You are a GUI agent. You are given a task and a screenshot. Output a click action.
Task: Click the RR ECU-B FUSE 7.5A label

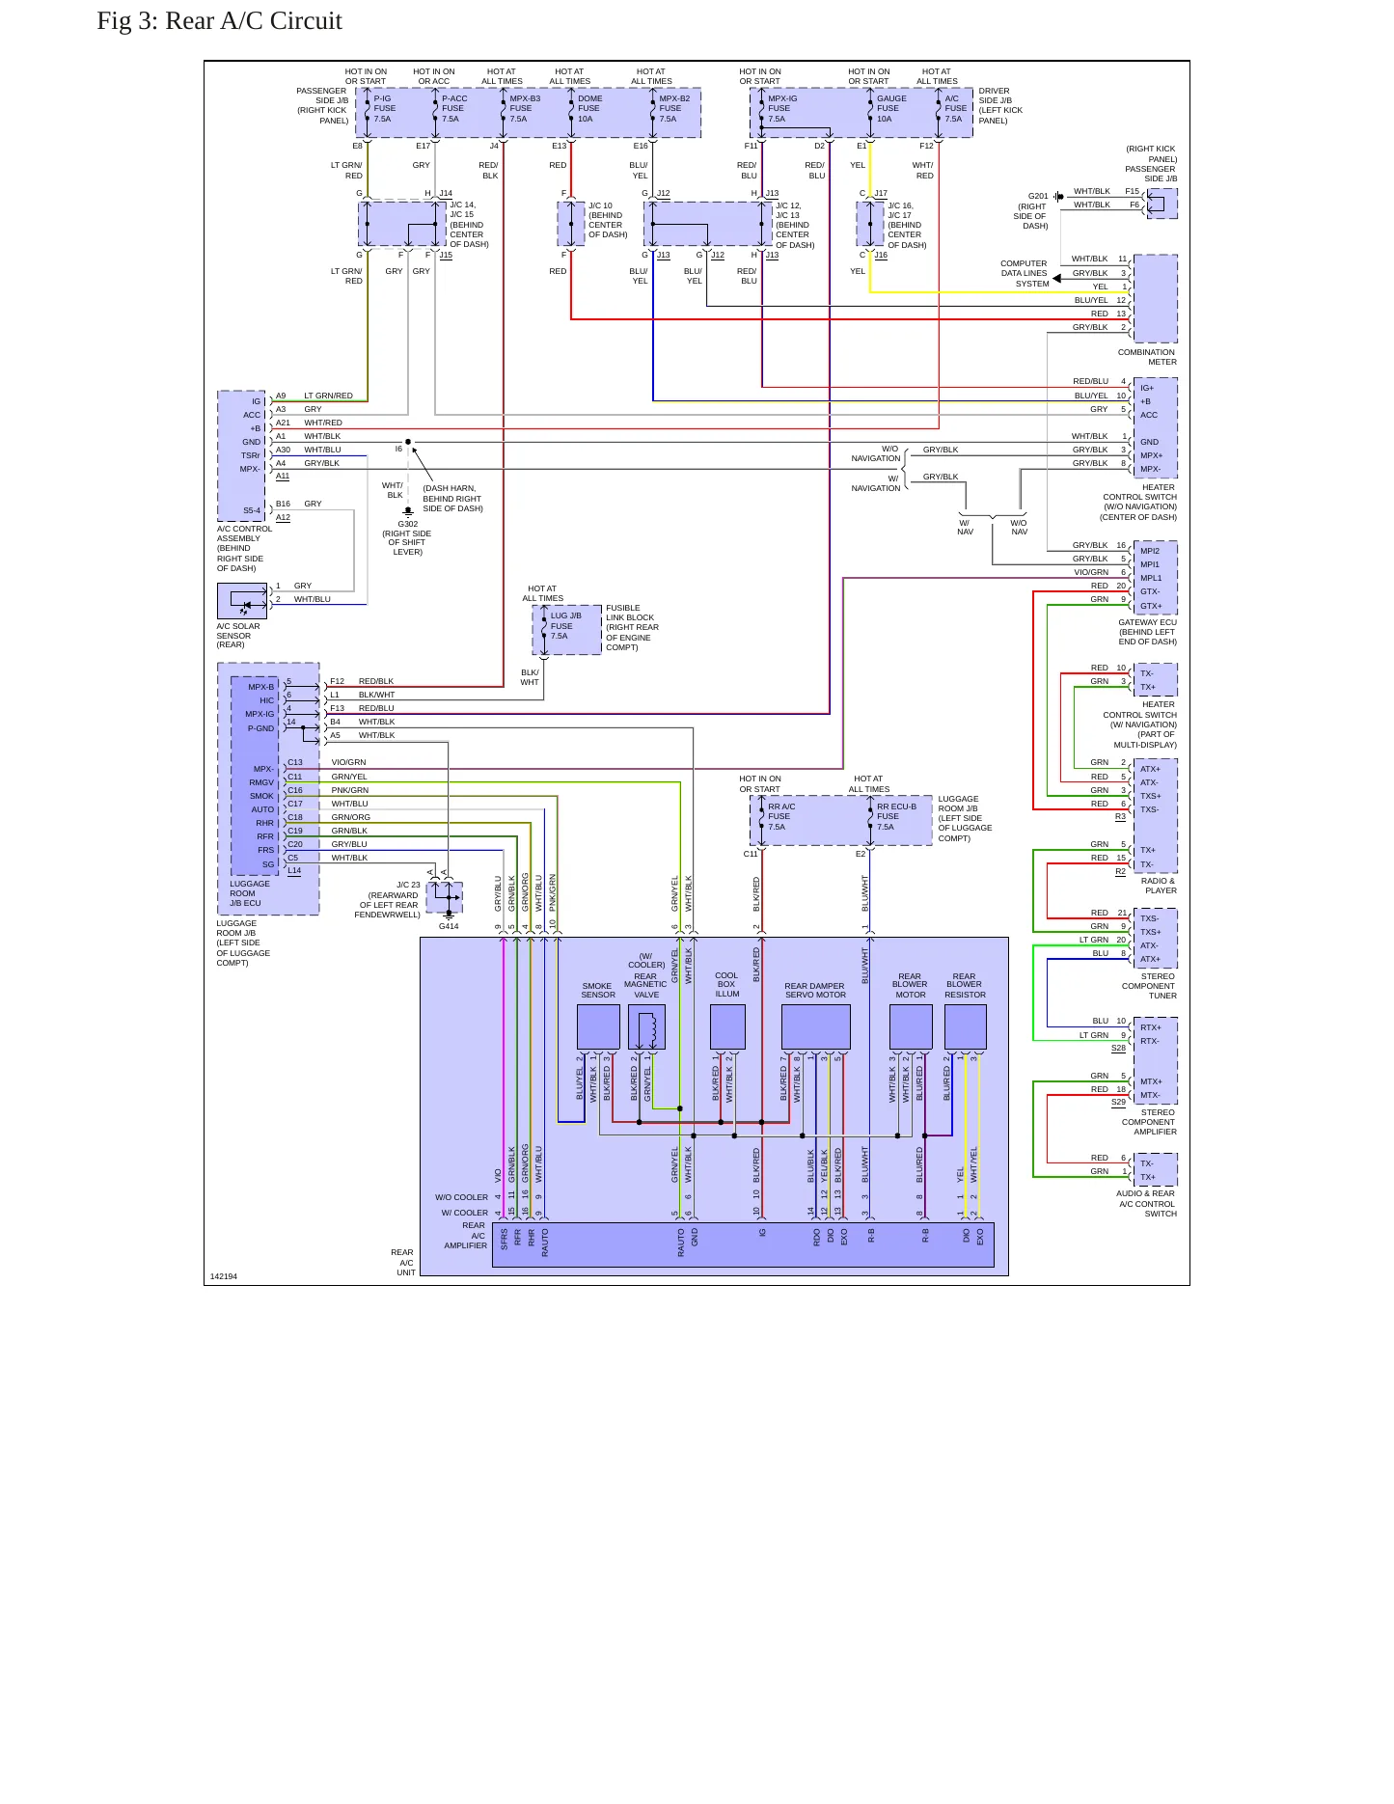[896, 816]
